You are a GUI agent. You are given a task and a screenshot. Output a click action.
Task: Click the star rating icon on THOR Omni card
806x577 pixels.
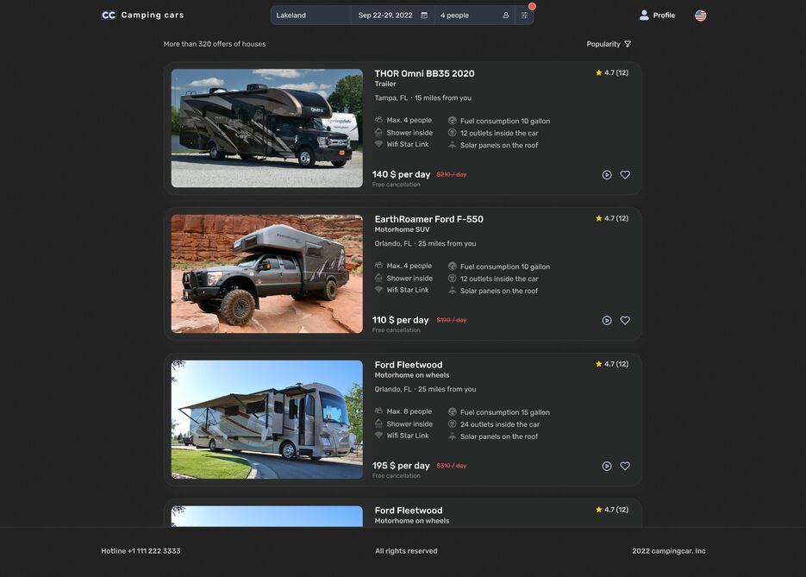coord(599,72)
